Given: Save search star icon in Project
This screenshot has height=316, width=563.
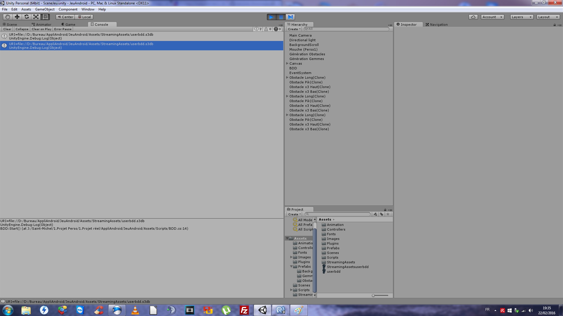Looking at the screenshot, I should (388, 214).
